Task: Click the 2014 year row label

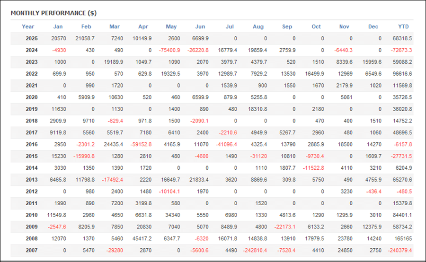Action: 32,168
